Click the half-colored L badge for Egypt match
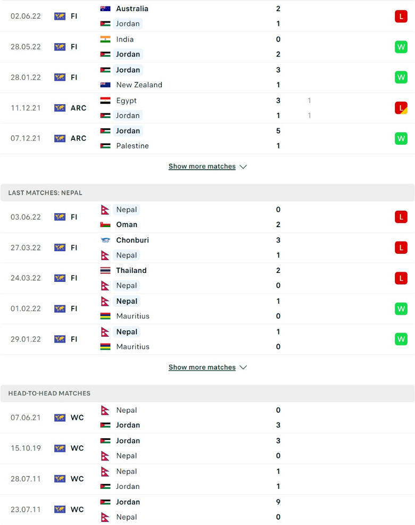This screenshot has width=415, height=525. (x=401, y=108)
